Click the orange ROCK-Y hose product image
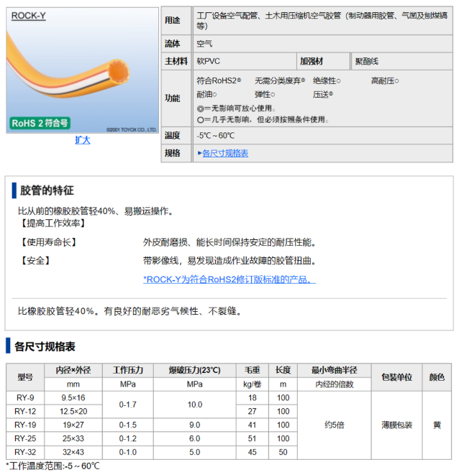This screenshot has width=459, height=475. point(83,68)
